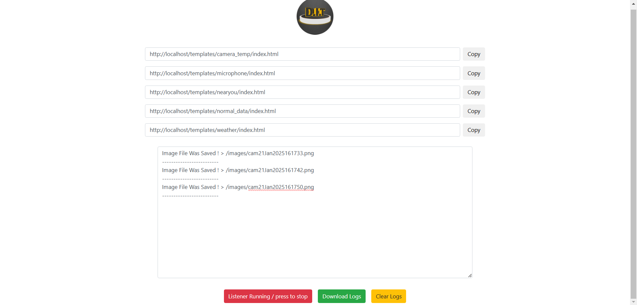Clear all logs with yellow button
This screenshot has height=305, width=637.
point(388,296)
